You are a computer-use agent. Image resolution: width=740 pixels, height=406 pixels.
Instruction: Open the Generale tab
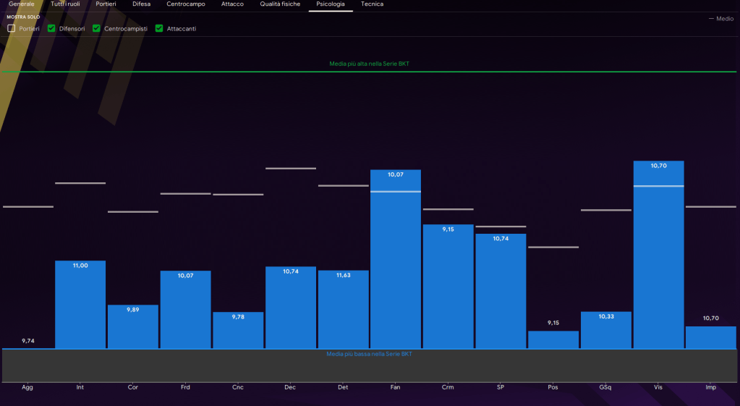[x=21, y=4]
